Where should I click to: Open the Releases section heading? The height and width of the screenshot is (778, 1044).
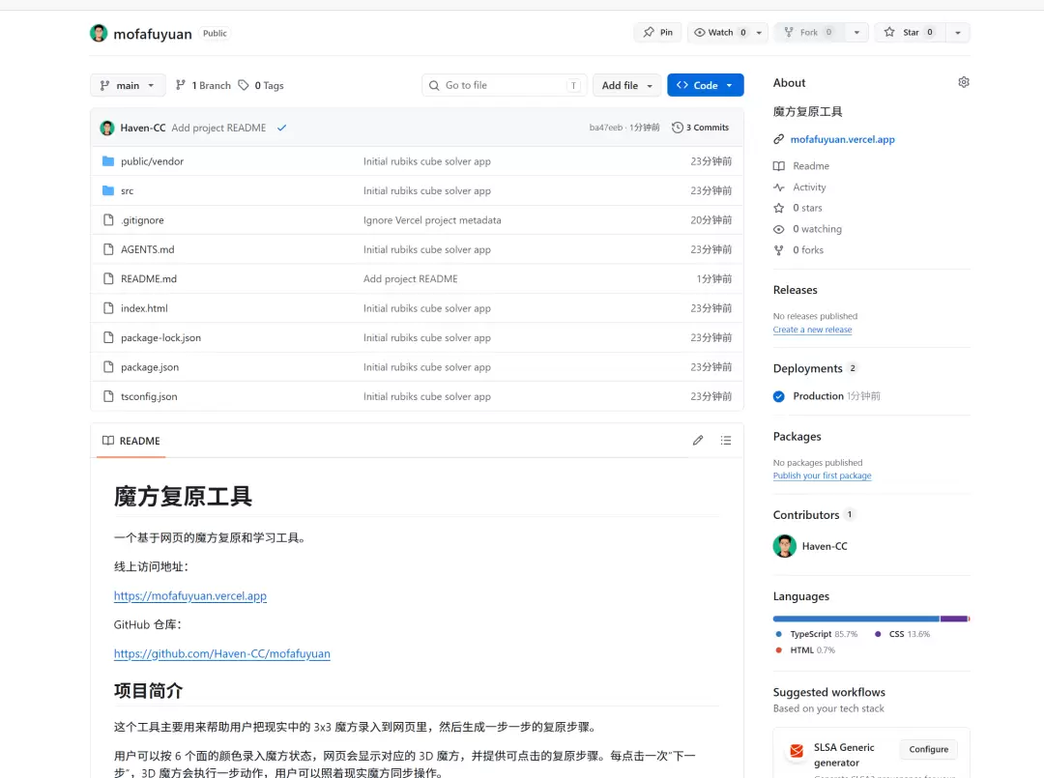click(795, 290)
